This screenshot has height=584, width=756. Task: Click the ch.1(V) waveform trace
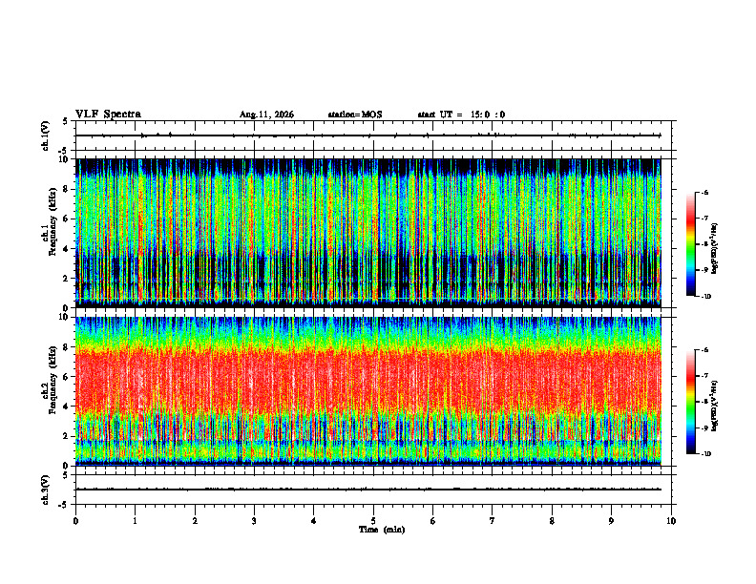click(x=367, y=136)
